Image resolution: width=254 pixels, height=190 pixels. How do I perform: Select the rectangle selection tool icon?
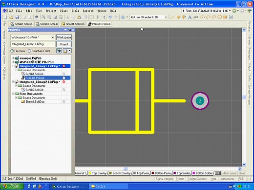[x=92, y=17]
